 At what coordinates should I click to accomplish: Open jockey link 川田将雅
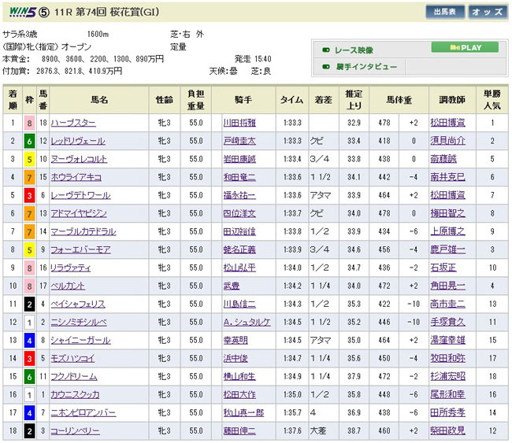(240, 123)
